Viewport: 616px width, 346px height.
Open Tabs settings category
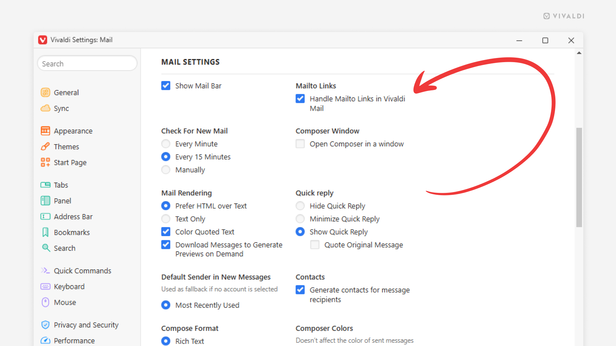[61, 185]
